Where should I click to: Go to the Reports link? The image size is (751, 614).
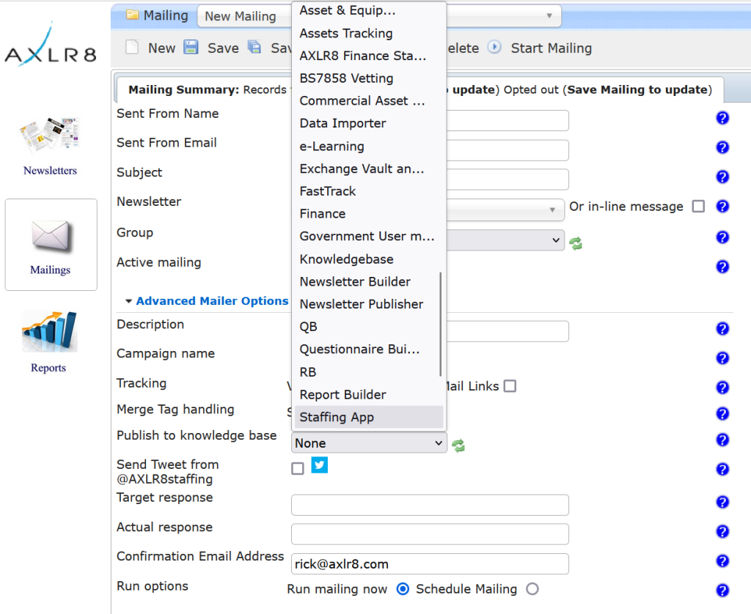click(48, 368)
